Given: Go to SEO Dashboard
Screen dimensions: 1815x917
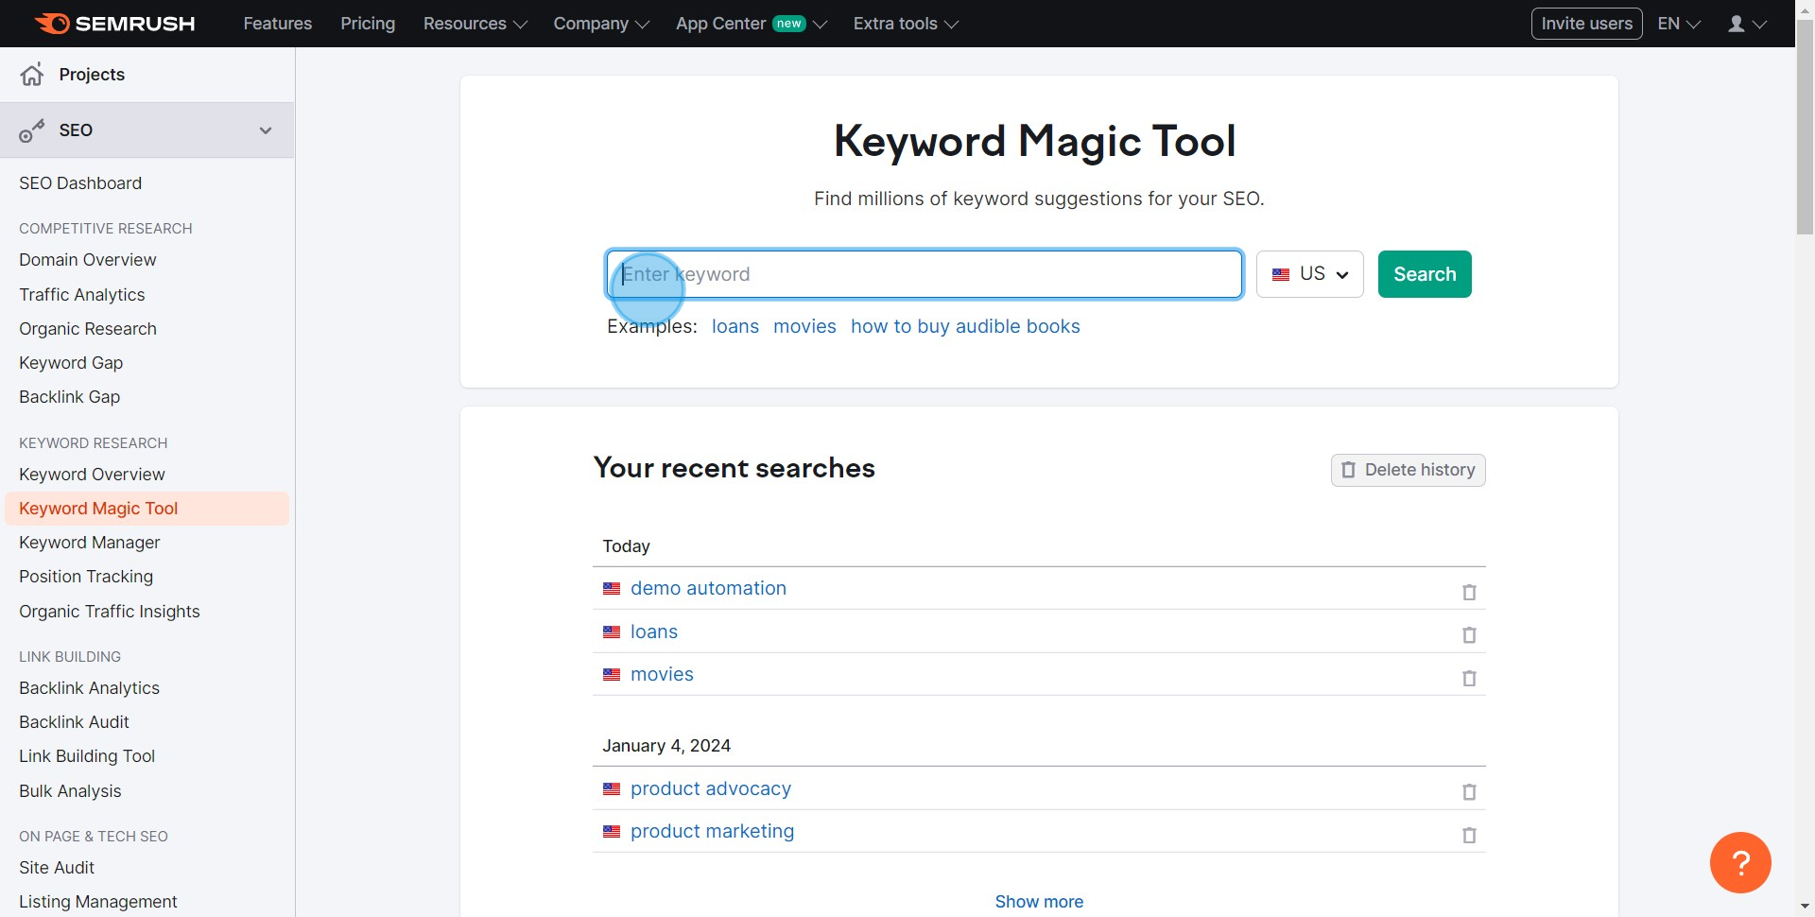Looking at the screenshot, I should click(x=80, y=183).
